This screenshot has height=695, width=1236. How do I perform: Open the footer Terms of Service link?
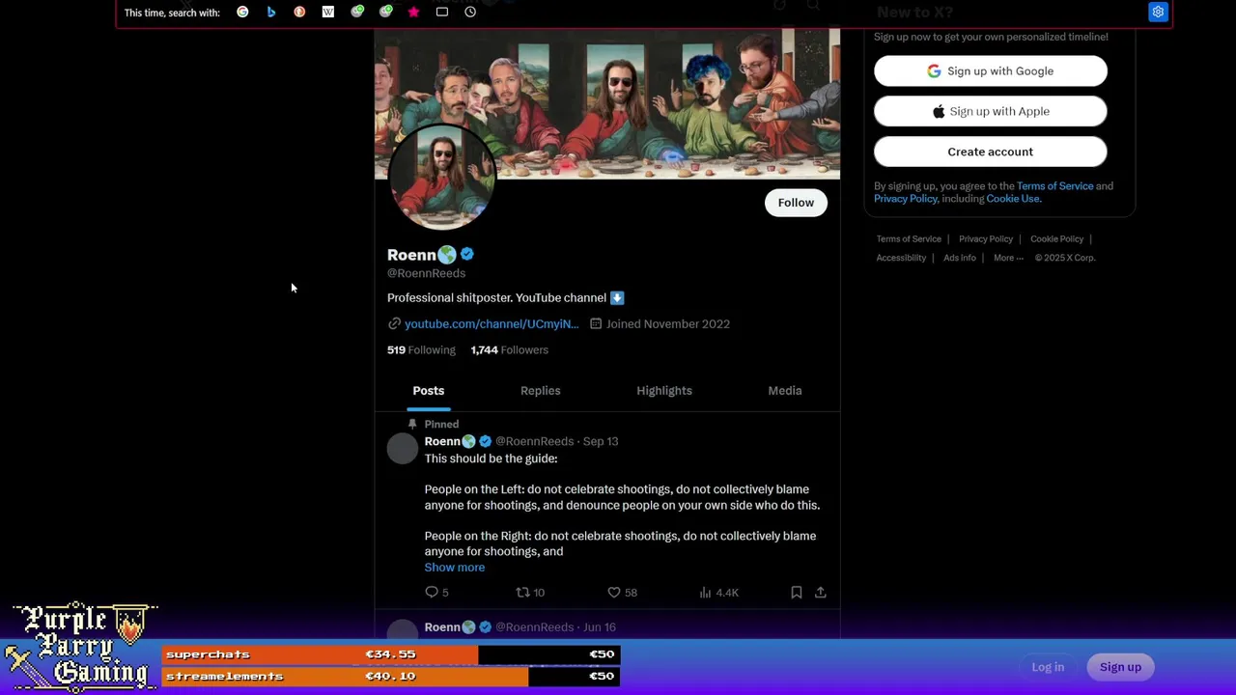909,239
